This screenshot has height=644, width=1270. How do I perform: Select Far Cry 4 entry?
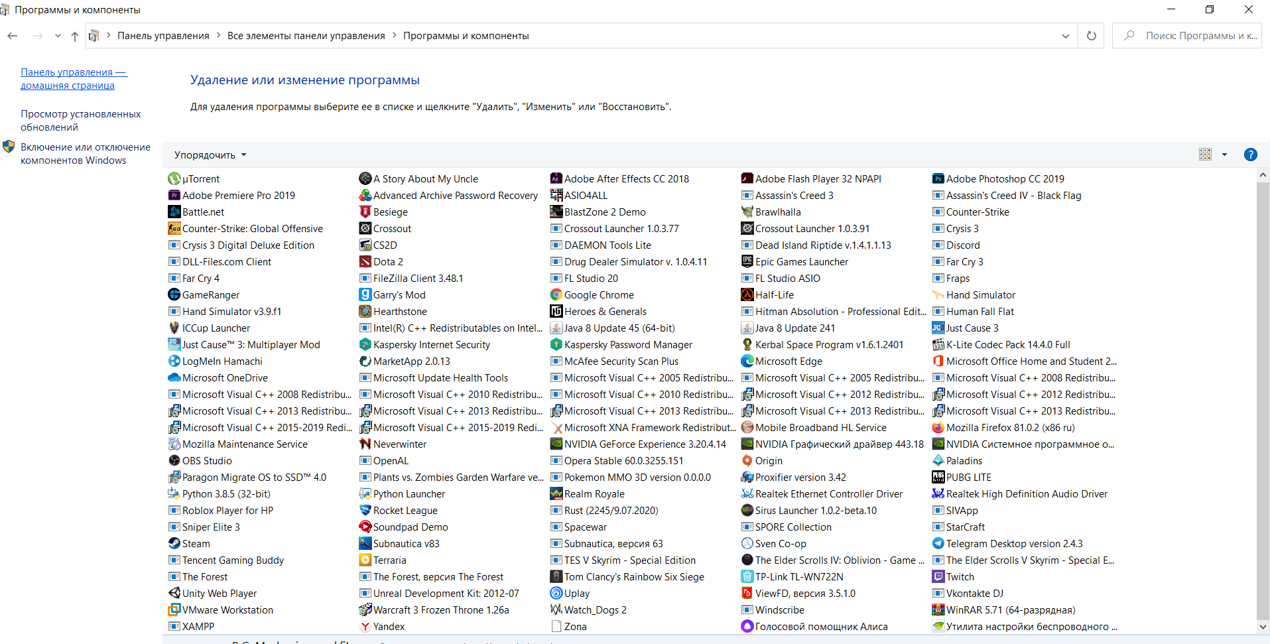(x=194, y=279)
